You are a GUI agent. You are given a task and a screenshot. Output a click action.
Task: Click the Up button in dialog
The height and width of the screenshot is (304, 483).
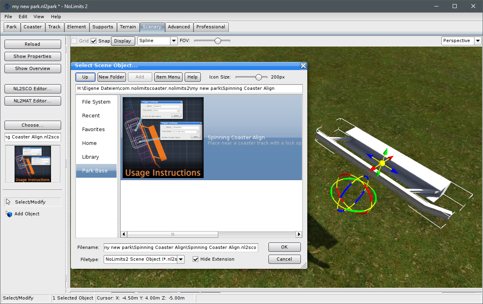(x=85, y=77)
